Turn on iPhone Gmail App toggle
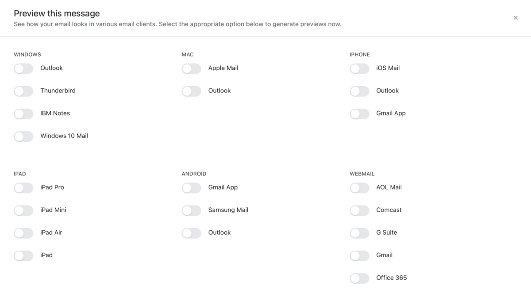531x290 pixels. (359, 114)
